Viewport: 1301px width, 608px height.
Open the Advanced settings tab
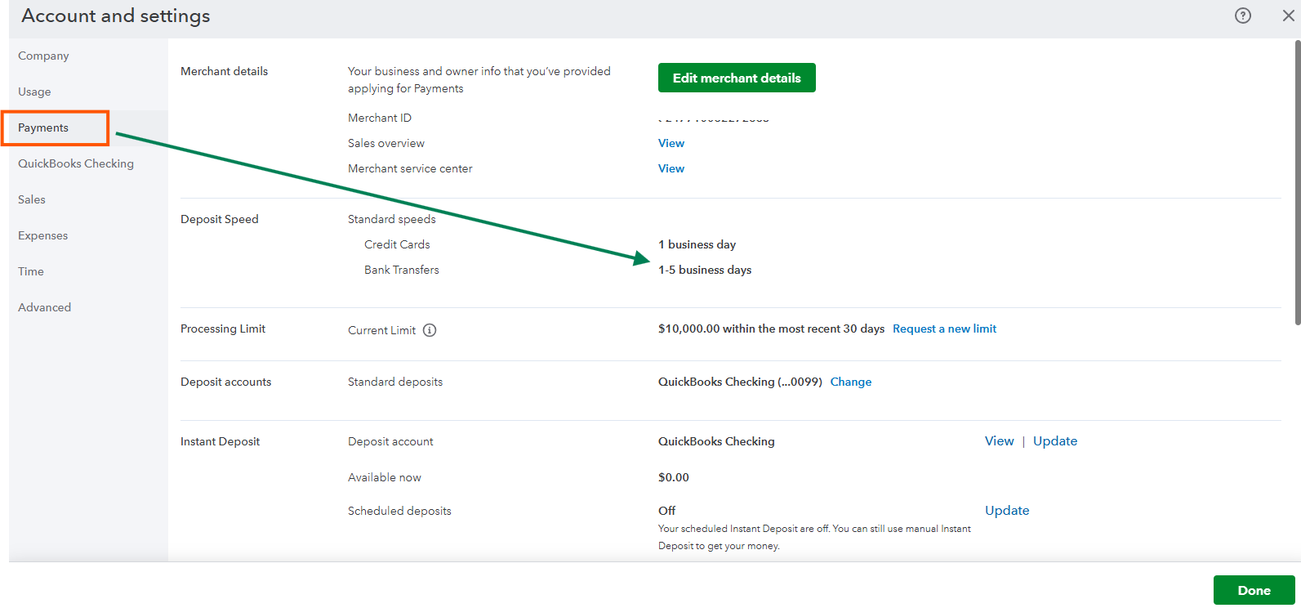[44, 307]
